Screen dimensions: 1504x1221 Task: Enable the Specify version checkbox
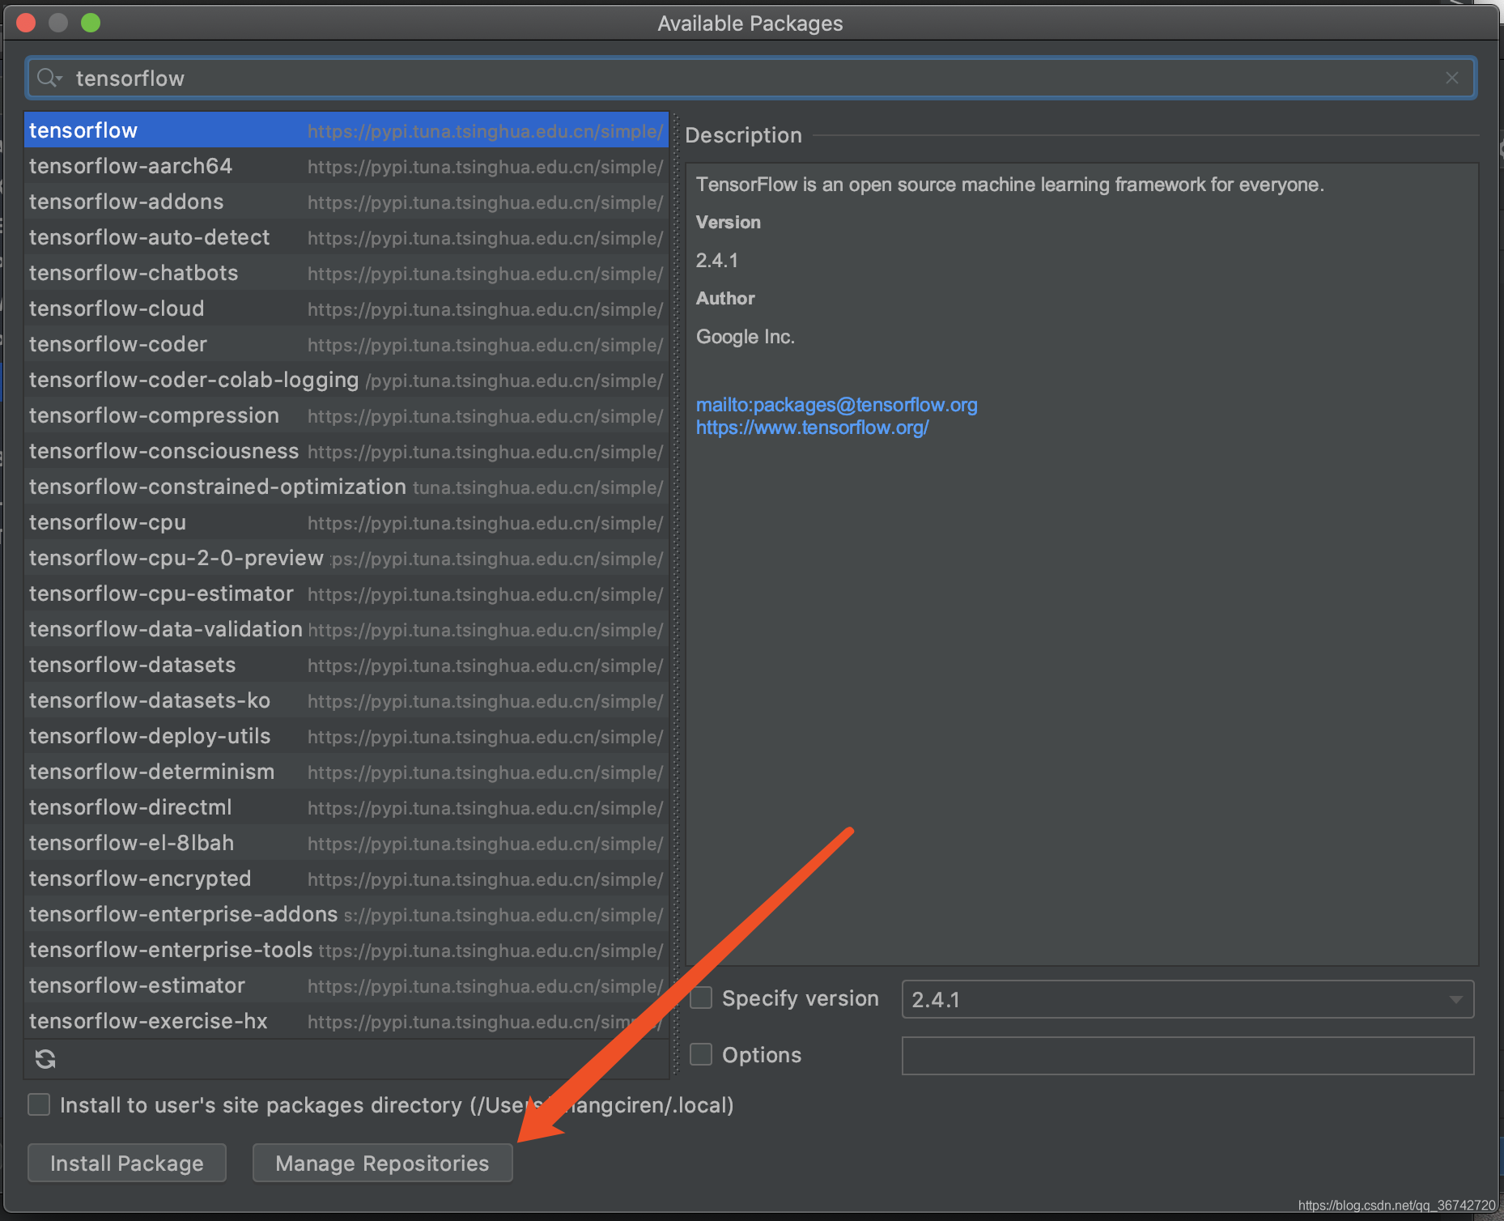[x=701, y=998]
